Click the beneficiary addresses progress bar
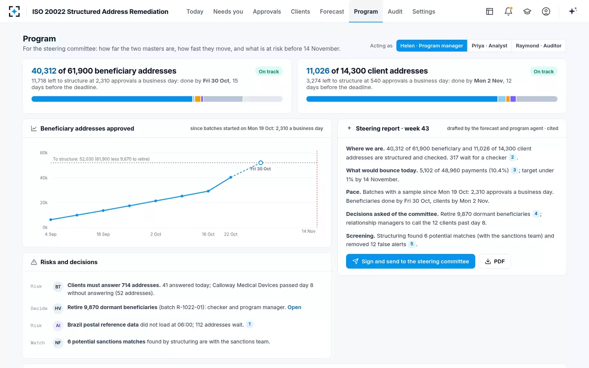This screenshot has height=368, width=589. 157,99
